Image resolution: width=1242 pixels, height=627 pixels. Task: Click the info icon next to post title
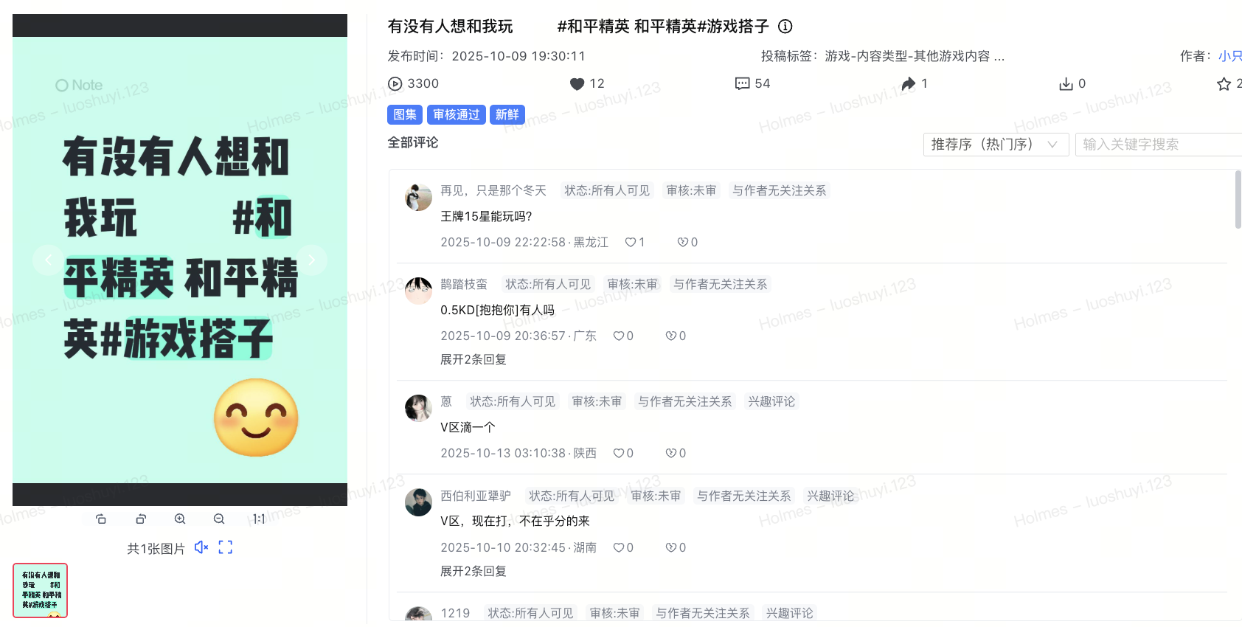click(785, 27)
